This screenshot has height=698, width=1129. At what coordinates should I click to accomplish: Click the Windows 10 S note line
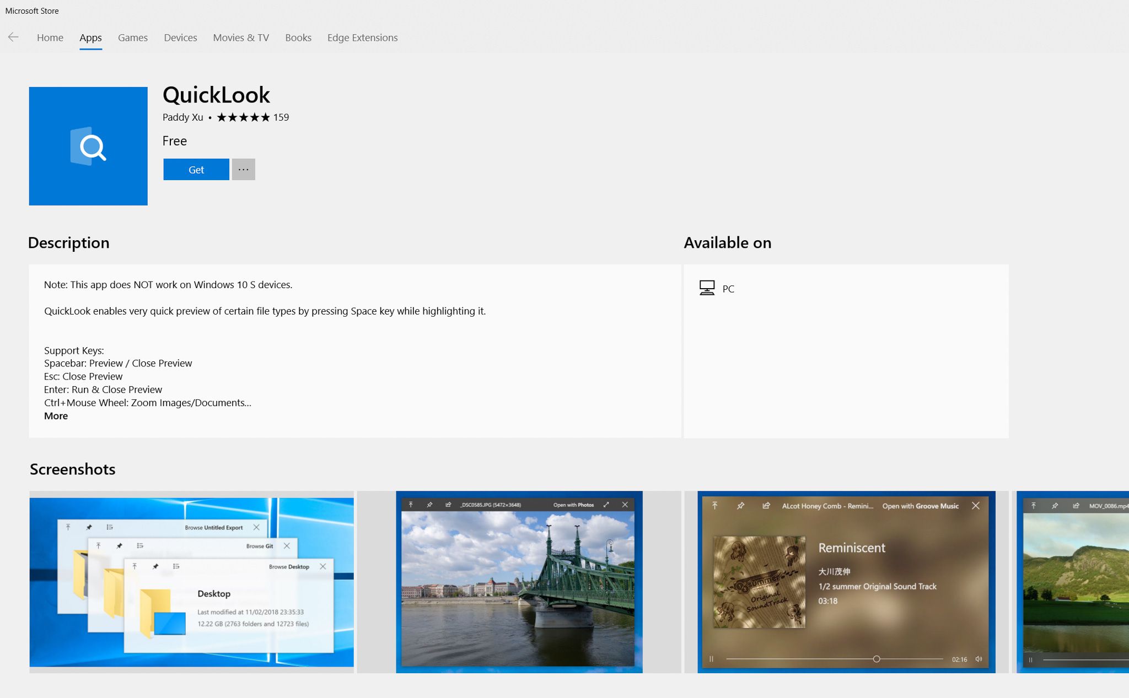(168, 285)
